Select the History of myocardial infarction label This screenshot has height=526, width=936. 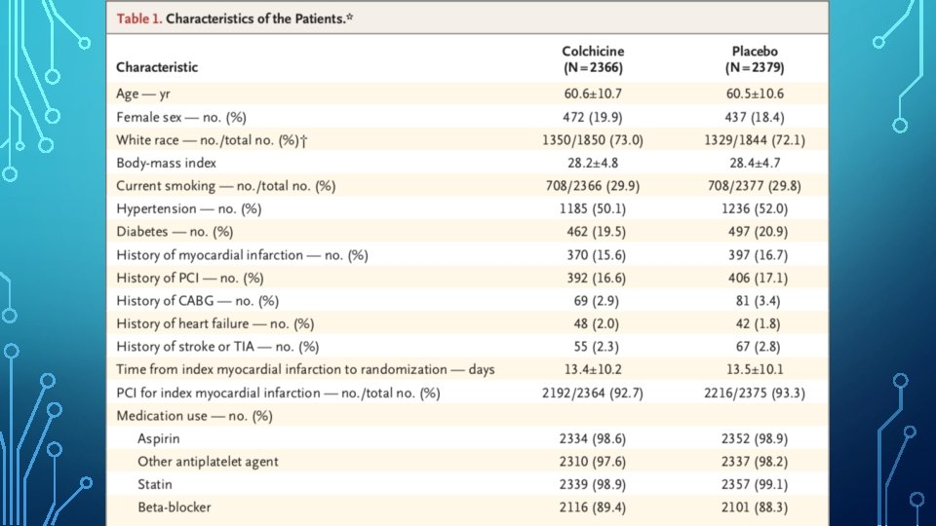(242, 255)
